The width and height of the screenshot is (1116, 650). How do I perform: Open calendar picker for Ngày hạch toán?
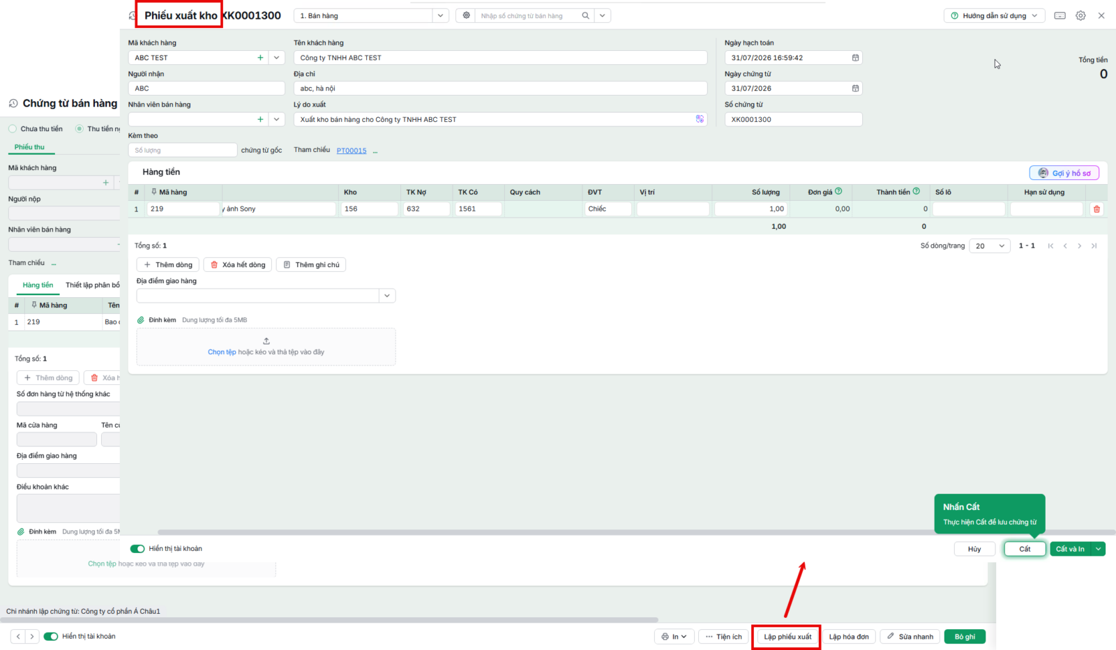(x=855, y=58)
